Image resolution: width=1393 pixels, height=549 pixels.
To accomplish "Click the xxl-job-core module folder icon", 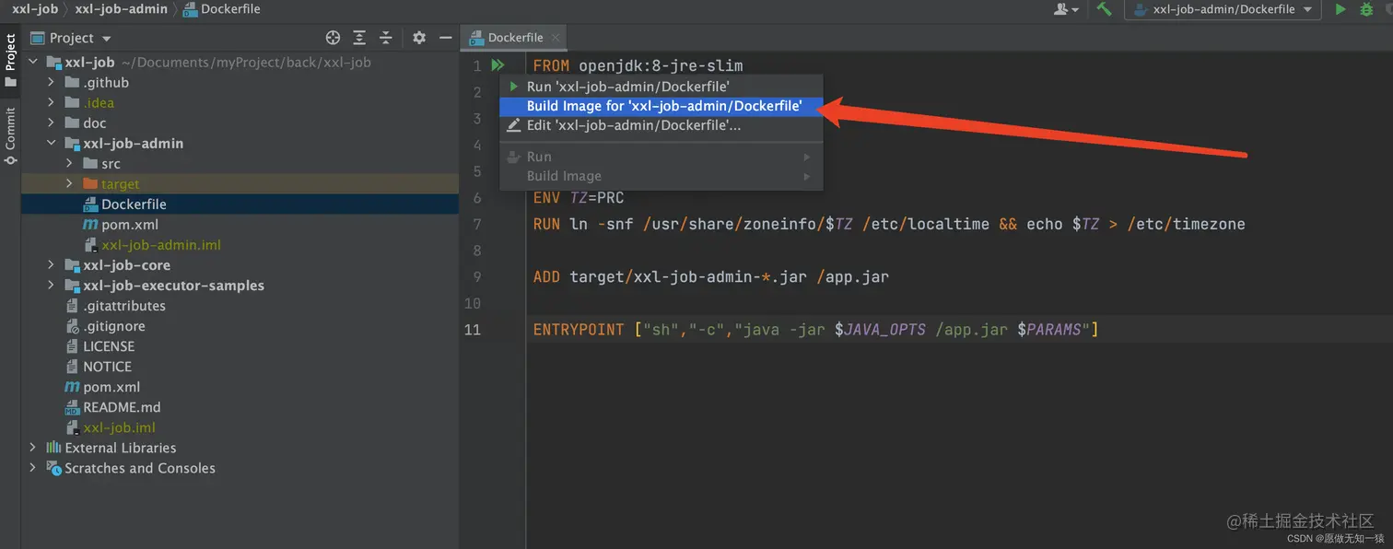I will (72, 265).
